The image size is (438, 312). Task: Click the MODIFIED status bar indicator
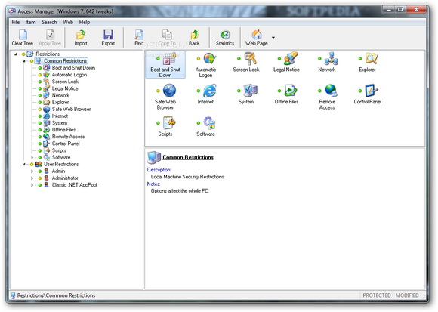tap(407, 295)
